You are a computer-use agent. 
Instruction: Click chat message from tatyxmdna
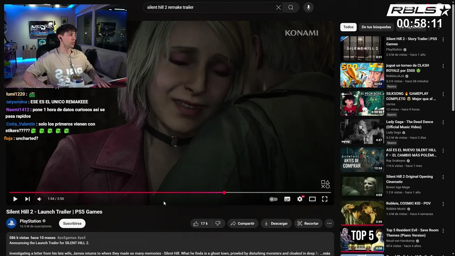pyautogui.click(x=47, y=102)
